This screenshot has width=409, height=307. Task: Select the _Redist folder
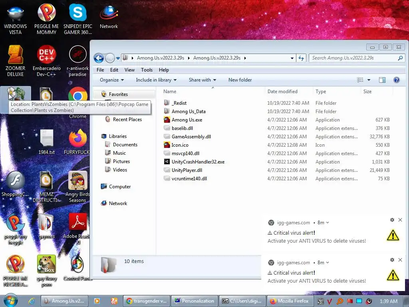click(x=179, y=103)
